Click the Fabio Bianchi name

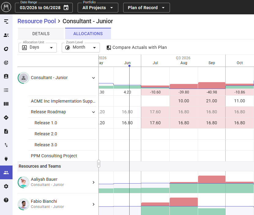[44, 201]
